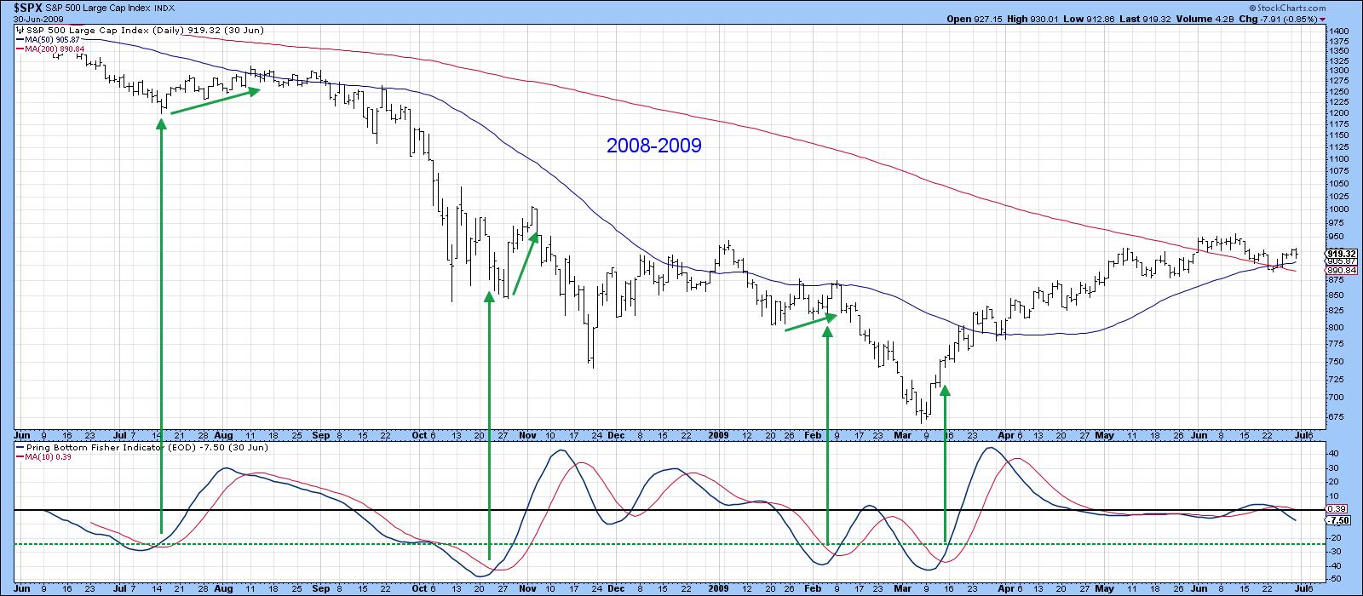Click the green arrowhead at March 2009 low
1363x596 pixels.
(945, 389)
